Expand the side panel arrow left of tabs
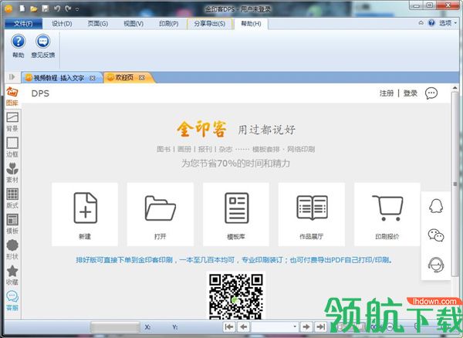The width and height of the screenshot is (463, 338). pyautogui.click(x=12, y=77)
